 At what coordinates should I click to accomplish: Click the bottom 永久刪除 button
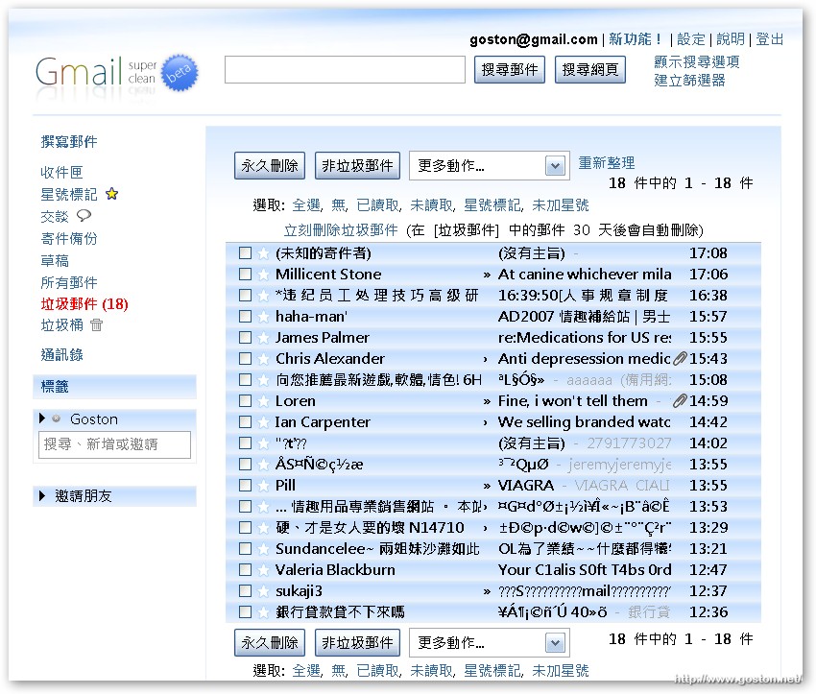tap(270, 643)
